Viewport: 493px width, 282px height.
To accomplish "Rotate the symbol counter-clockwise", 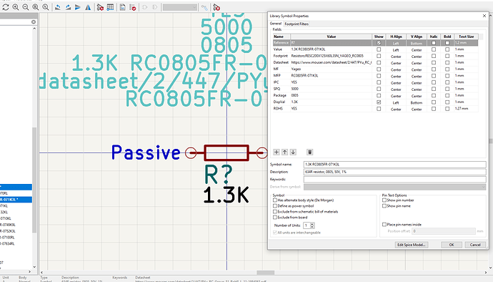I will (58, 7).
